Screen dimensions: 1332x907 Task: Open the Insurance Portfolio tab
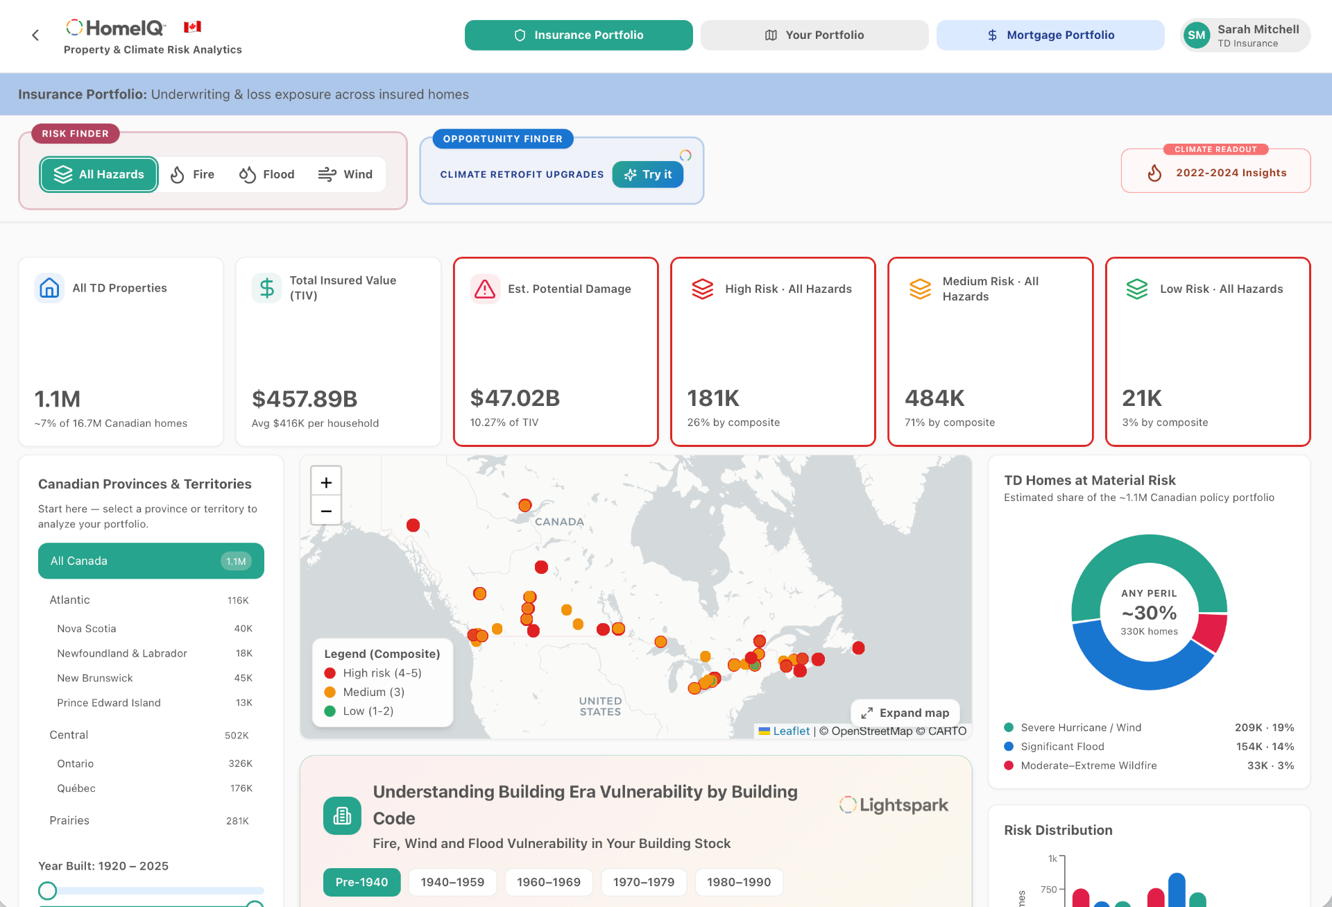click(579, 35)
